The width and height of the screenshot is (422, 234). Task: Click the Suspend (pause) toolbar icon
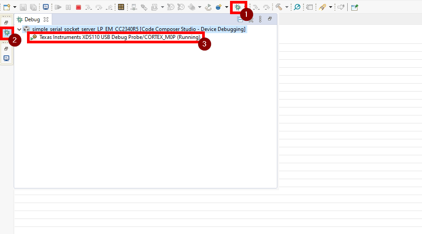click(68, 7)
